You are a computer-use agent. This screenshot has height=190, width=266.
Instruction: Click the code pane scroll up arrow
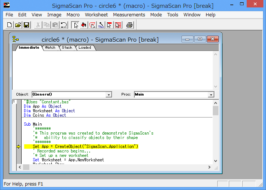pyautogui.click(x=216, y=103)
